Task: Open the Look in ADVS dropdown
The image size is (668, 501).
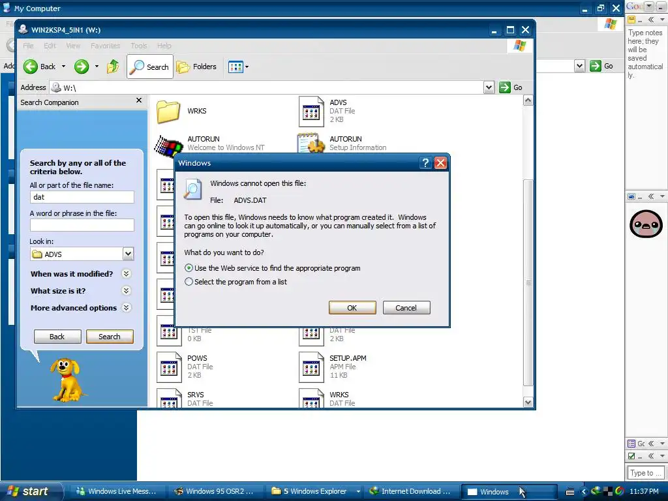Action: point(129,254)
